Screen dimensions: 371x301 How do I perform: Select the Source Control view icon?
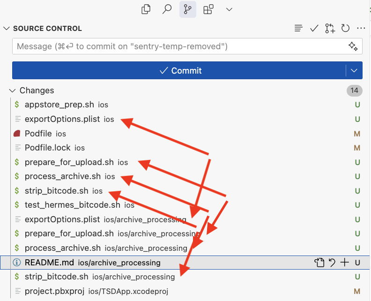(x=188, y=9)
